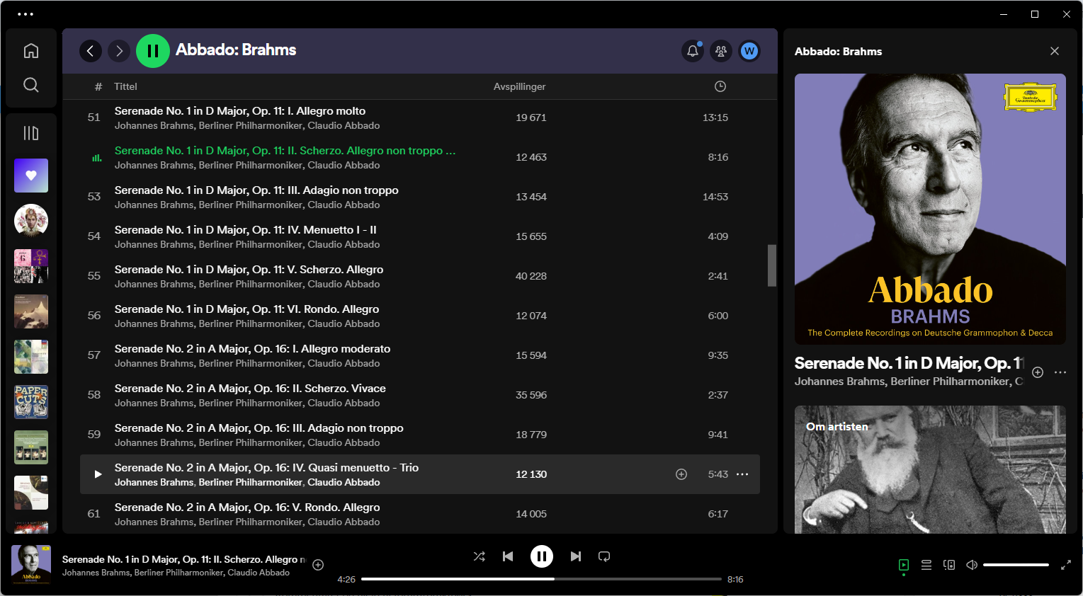
Task: Click the now playing album thumbnail
Action: point(31,565)
